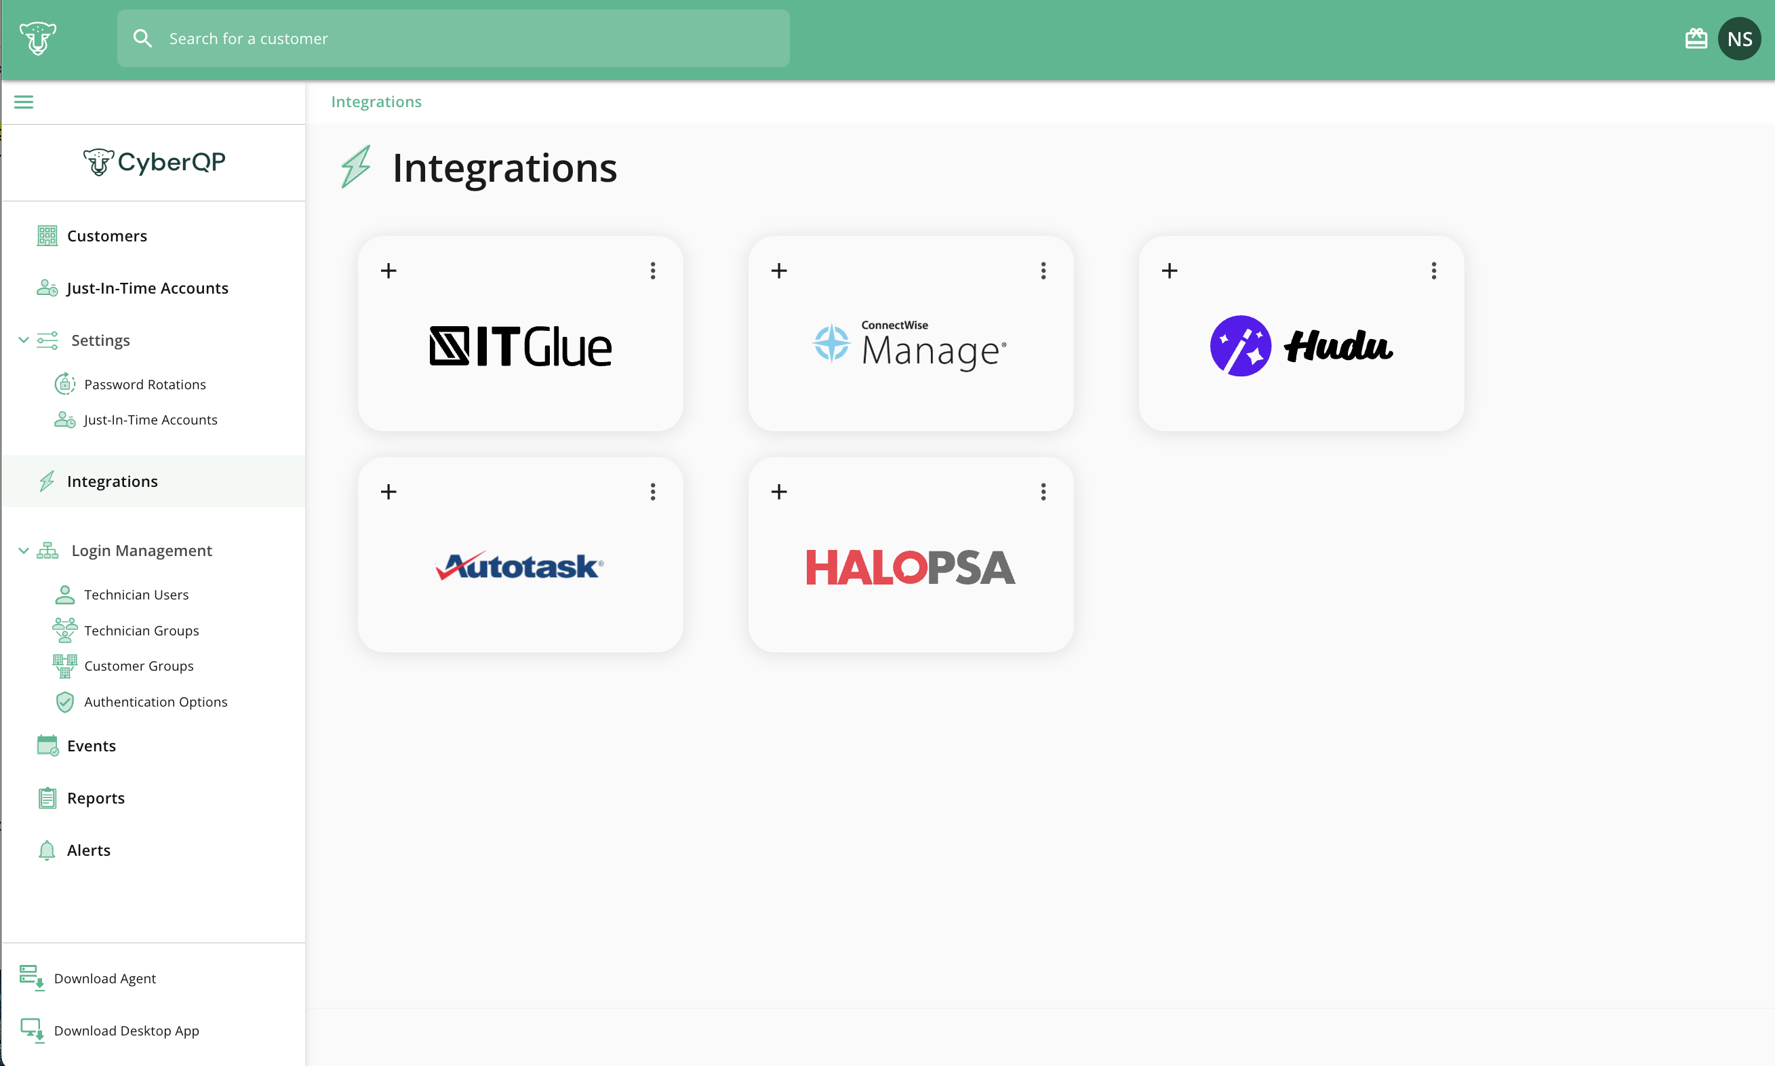Click the Settings sliders icon

pyautogui.click(x=47, y=340)
